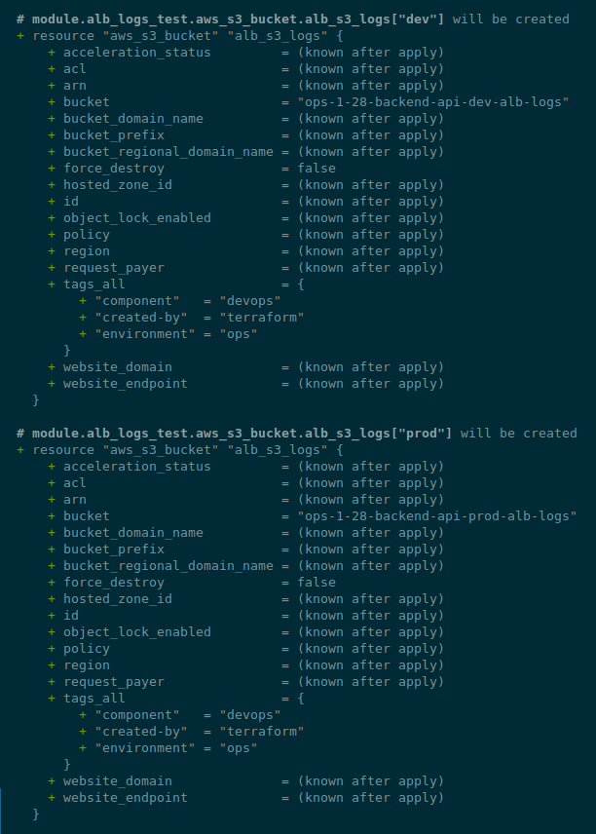Click bucket_regional_domain_name in prod block
Screen dimensions: 596x834
pyautogui.click(x=168, y=565)
